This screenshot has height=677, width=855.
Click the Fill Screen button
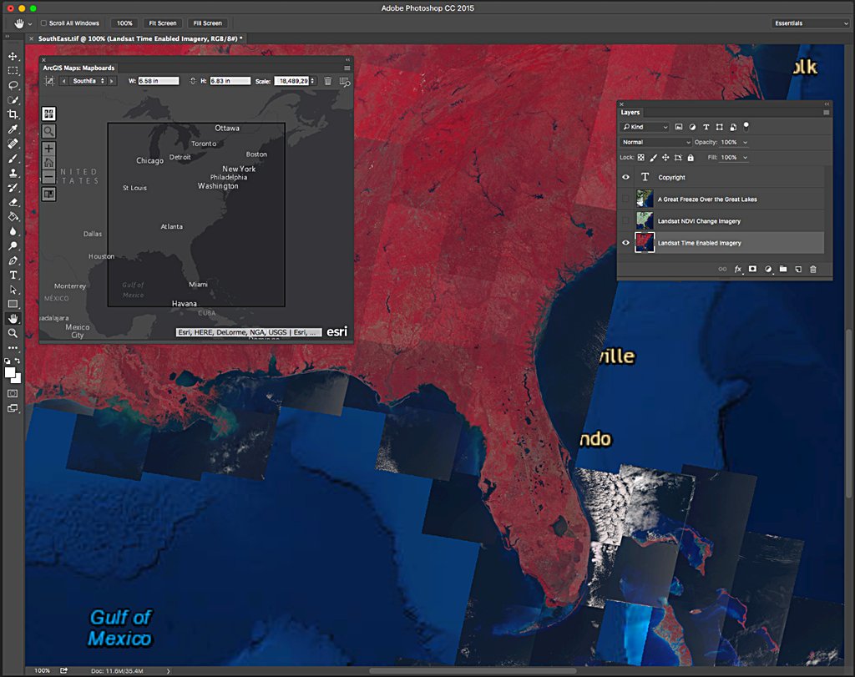click(x=208, y=23)
